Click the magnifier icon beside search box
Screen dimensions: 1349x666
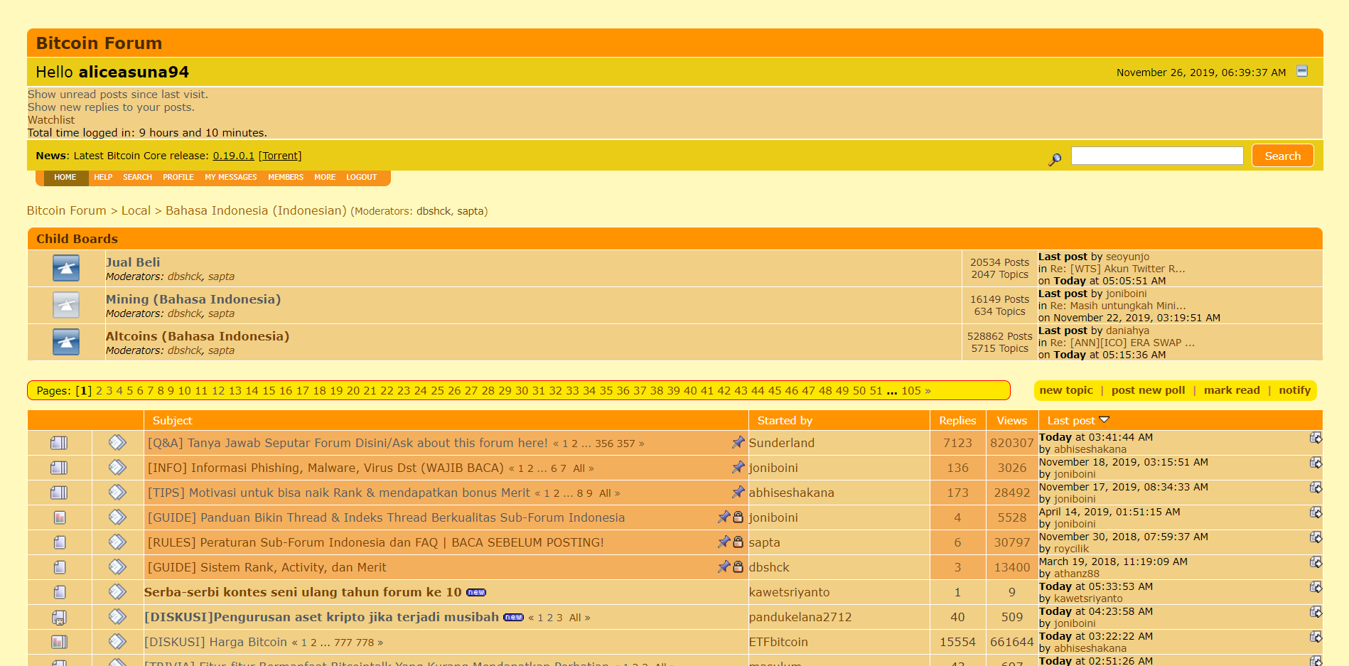(x=1055, y=159)
